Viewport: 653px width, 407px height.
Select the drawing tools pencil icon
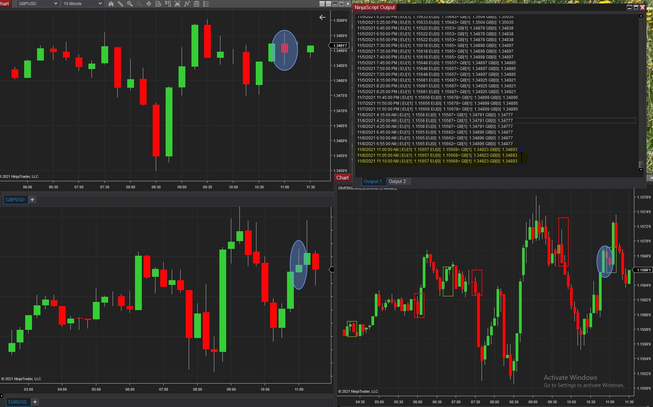120,4
